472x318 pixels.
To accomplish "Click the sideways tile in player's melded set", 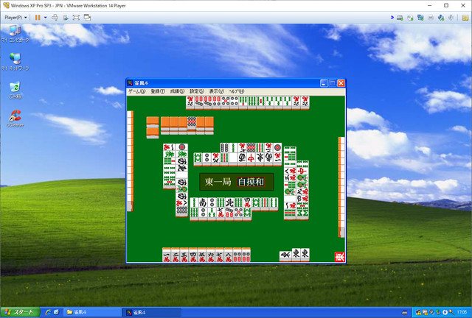I will tap(285, 256).
